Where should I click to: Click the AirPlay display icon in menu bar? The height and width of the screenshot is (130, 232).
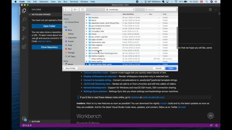167,1
